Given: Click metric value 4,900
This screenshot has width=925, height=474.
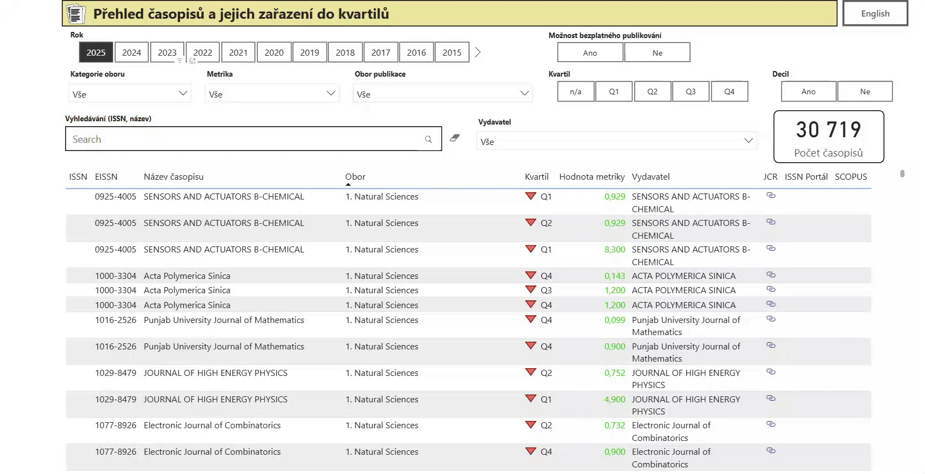Looking at the screenshot, I should (615, 399).
